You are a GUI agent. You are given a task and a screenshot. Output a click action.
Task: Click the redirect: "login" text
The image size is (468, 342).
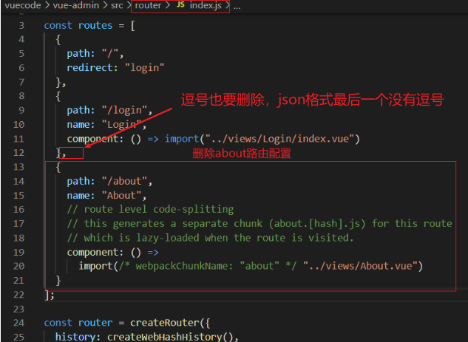pyautogui.click(x=115, y=68)
